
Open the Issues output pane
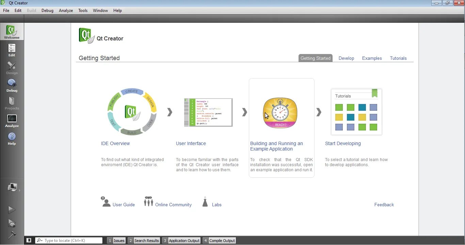(x=116, y=240)
